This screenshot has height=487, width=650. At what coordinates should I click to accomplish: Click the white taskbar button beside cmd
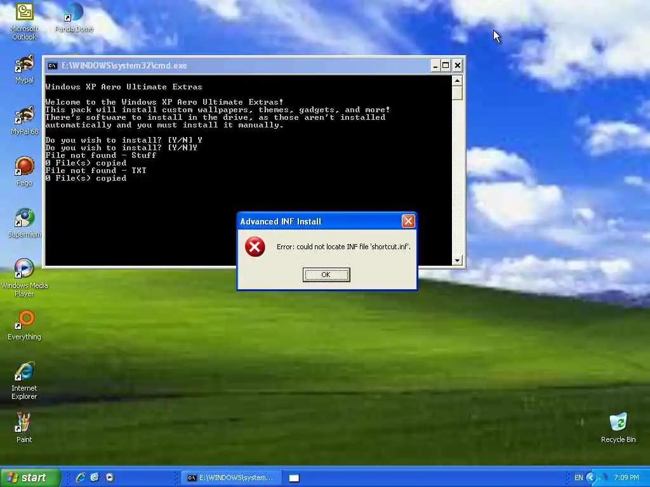click(294, 478)
